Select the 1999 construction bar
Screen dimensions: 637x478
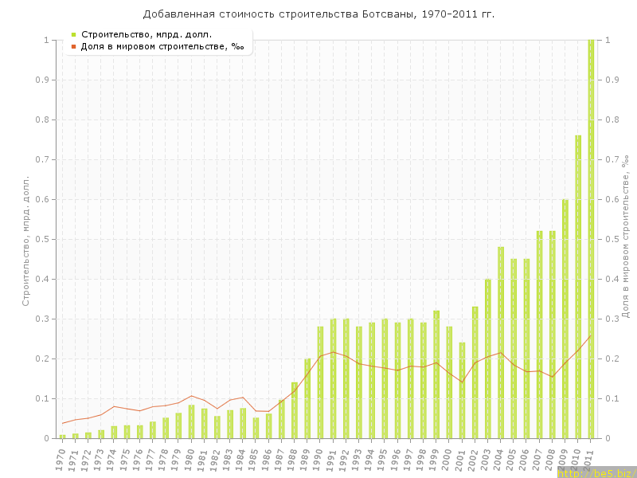coord(436,374)
